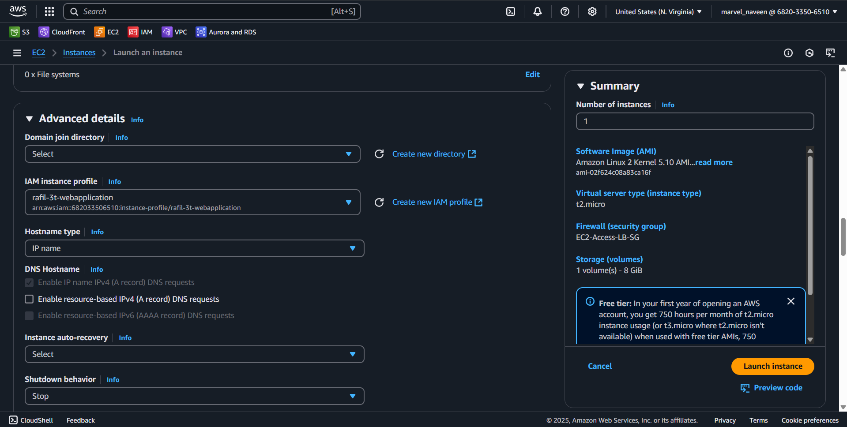Open the Create new IAM profile link
The width and height of the screenshot is (847, 427).
click(432, 202)
